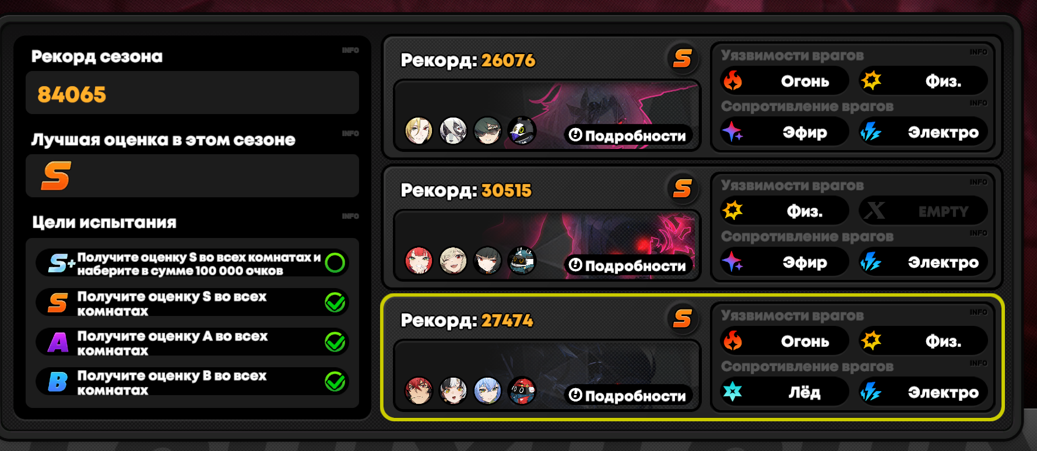The width and height of the screenshot is (1037, 451).
Task: Click INFO next to Цели испытания
Action: (350, 216)
